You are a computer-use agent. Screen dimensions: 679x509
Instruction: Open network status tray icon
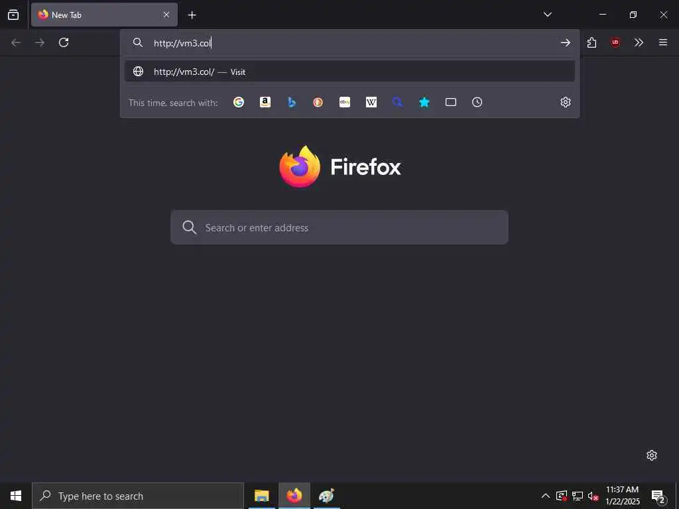tap(578, 496)
